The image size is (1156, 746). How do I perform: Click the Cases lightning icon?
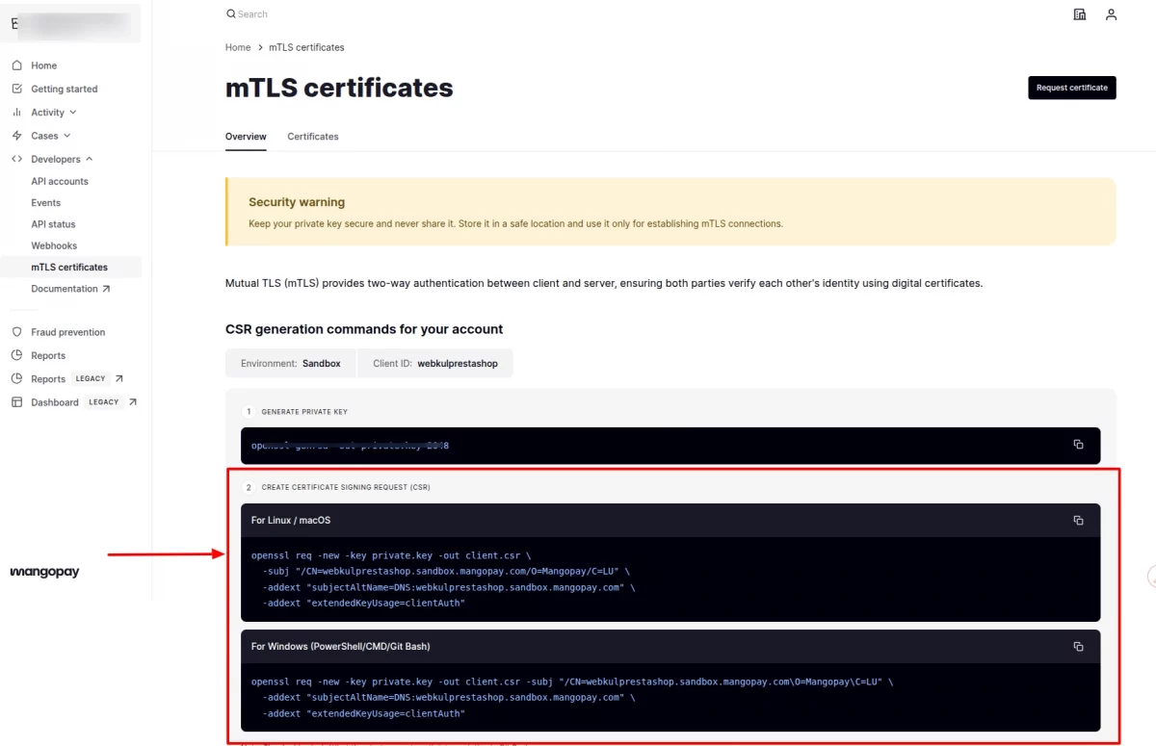click(x=16, y=136)
